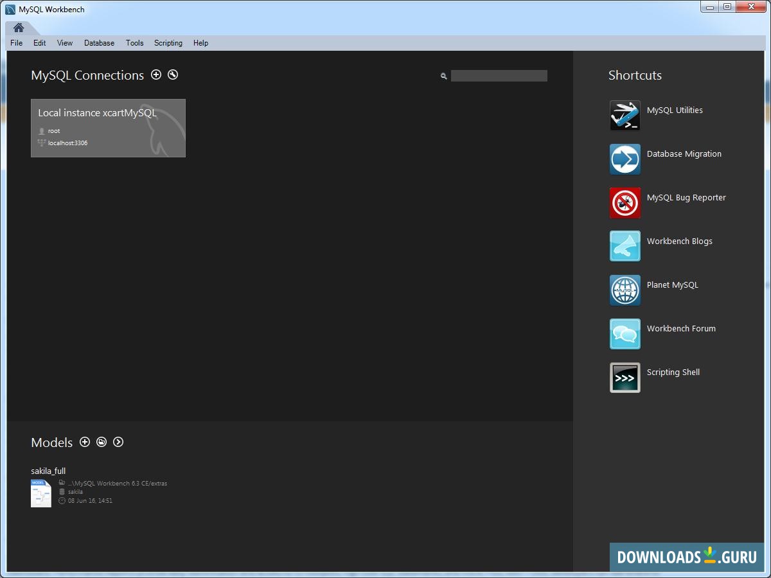Open manage connections wrench icon
771x578 pixels.
pyautogui.click(x=173, y=74)
